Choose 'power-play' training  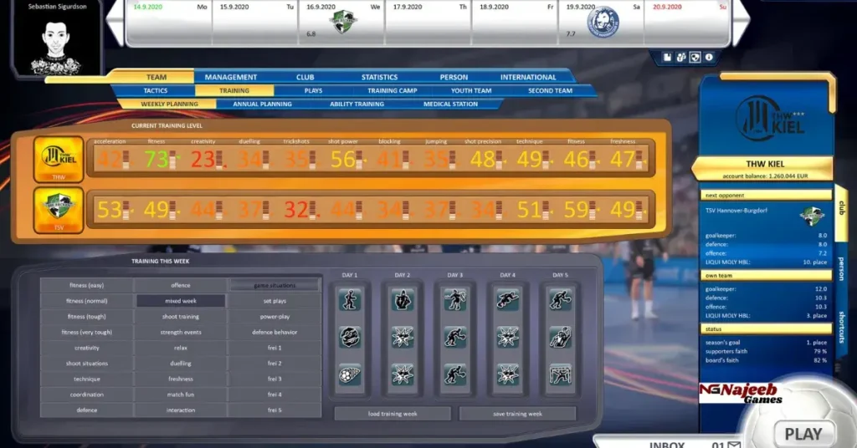click(x=275, y=317)
